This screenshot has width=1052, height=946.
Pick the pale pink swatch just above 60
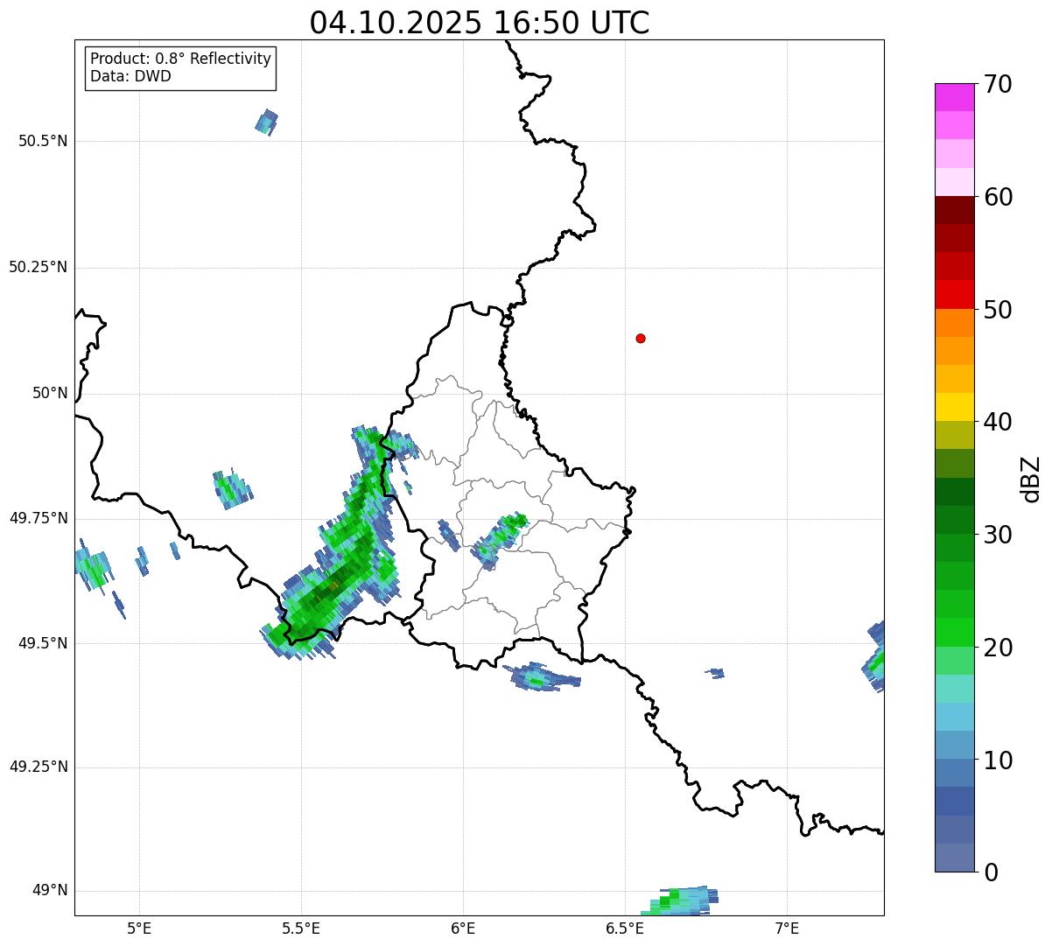(x=954, y=182)
